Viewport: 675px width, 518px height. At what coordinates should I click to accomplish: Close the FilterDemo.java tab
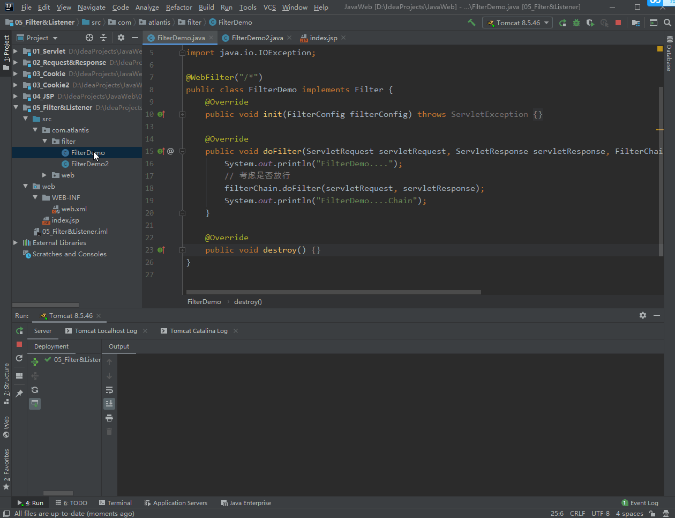(x=212, y=38)
